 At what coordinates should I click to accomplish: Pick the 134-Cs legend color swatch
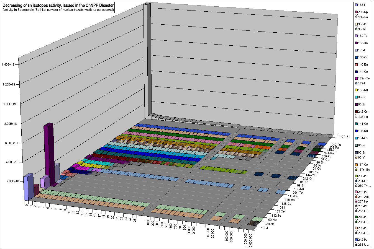pyautogui.click(x=356, y=138)
